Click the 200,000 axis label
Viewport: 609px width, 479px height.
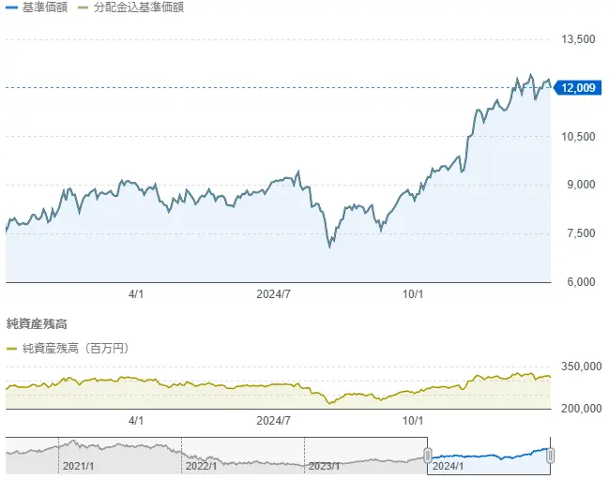click(581, 408)
